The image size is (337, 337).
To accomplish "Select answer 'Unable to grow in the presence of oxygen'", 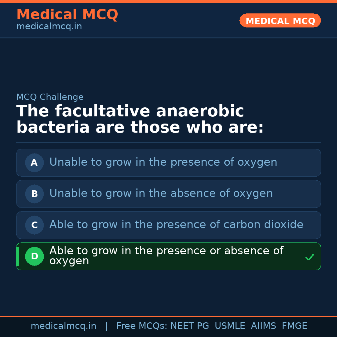I will [163, 162].
